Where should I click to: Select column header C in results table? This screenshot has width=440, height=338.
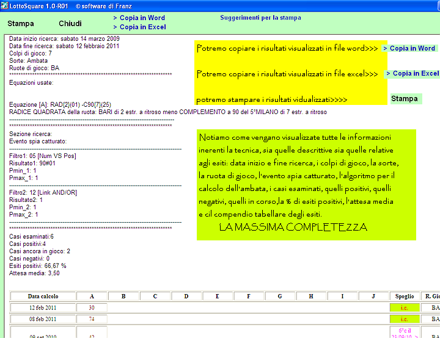[155, 297]
